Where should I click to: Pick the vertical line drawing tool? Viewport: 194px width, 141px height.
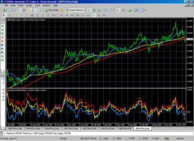pyautogui.click(x=16, y=15)
